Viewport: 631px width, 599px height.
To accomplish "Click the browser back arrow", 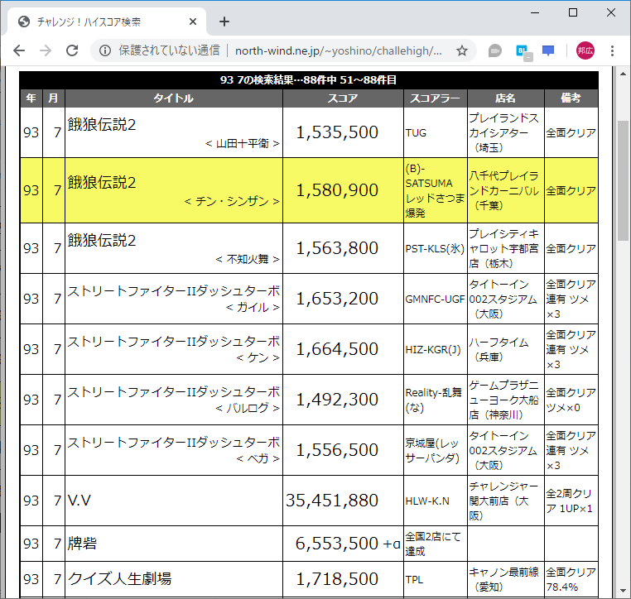I will 19,50.
